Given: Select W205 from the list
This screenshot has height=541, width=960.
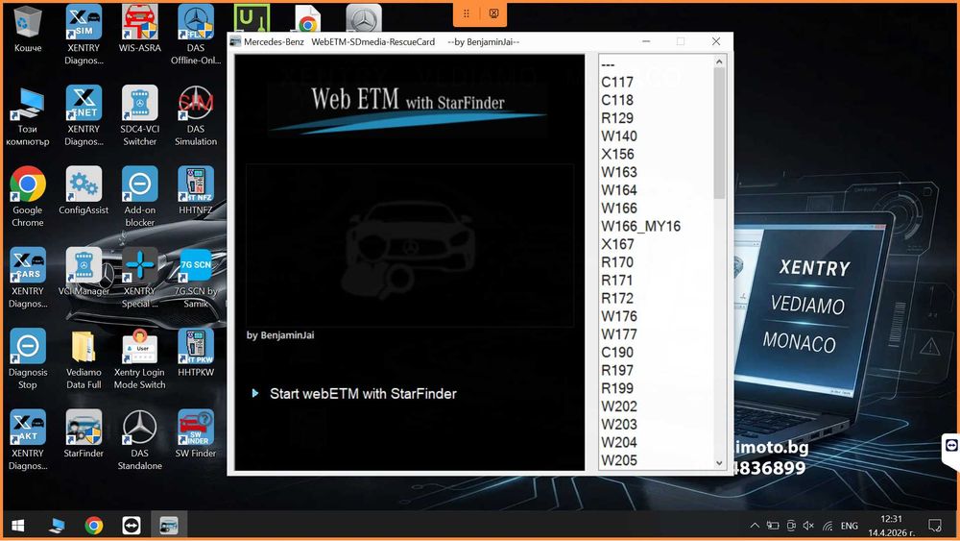Looking at the screenshot, I should pos(619,460).
